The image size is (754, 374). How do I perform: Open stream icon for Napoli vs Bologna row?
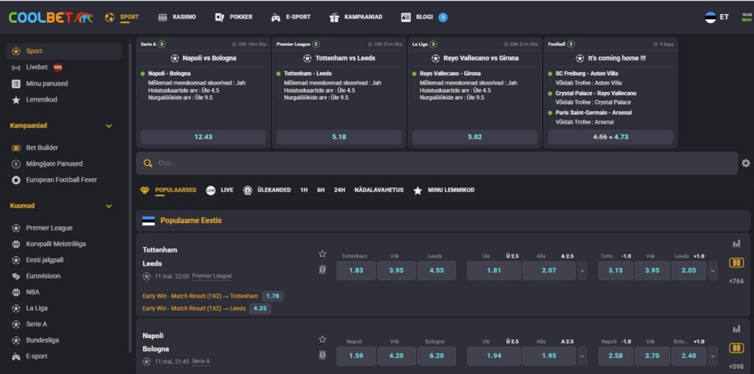(x=323, y=356)
